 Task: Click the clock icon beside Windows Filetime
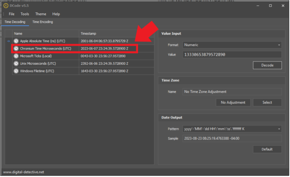click(x=16, y=71)
